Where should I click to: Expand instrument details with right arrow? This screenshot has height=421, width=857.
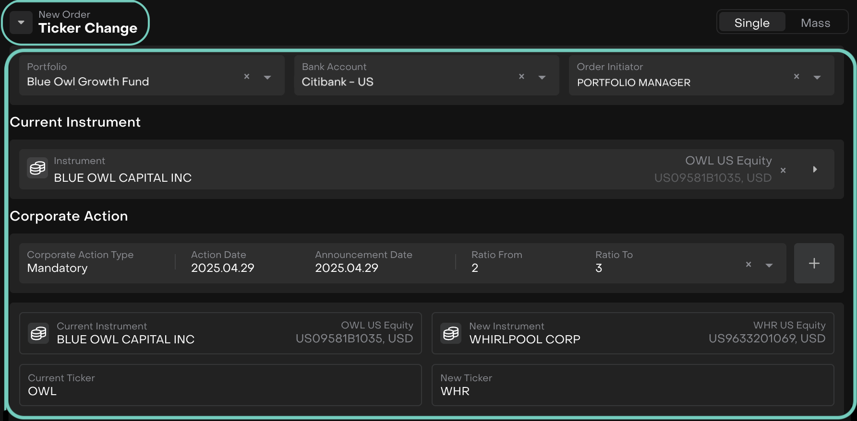tap(815, 169)
